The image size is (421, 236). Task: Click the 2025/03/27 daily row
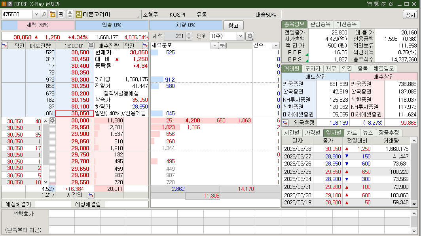[346, 156]
